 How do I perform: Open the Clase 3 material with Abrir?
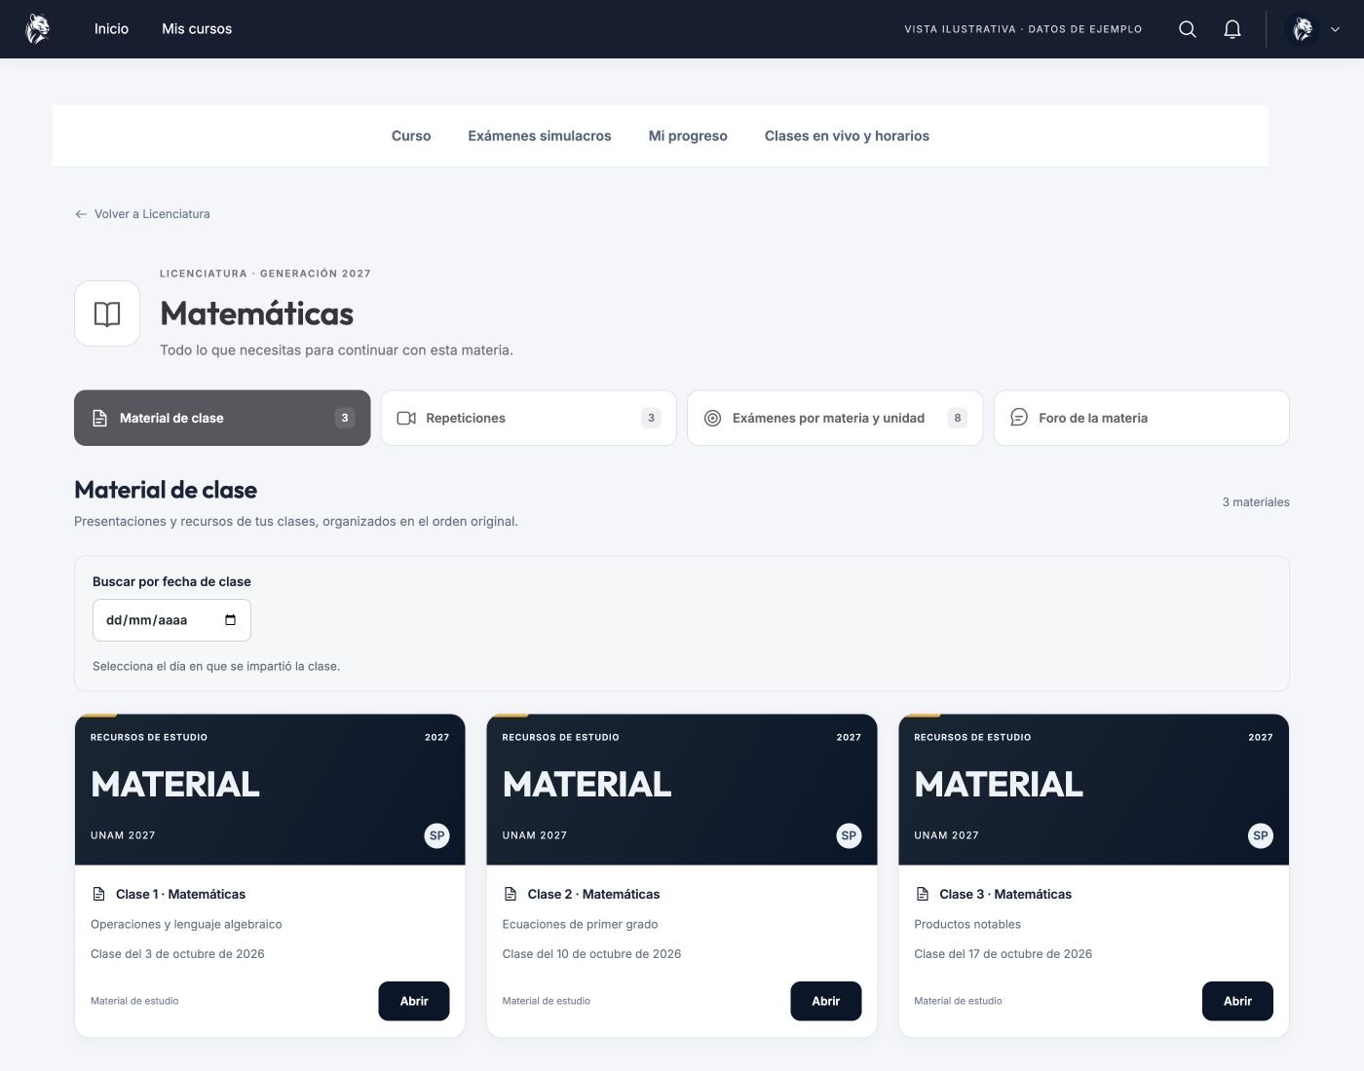[1237, 1001]
